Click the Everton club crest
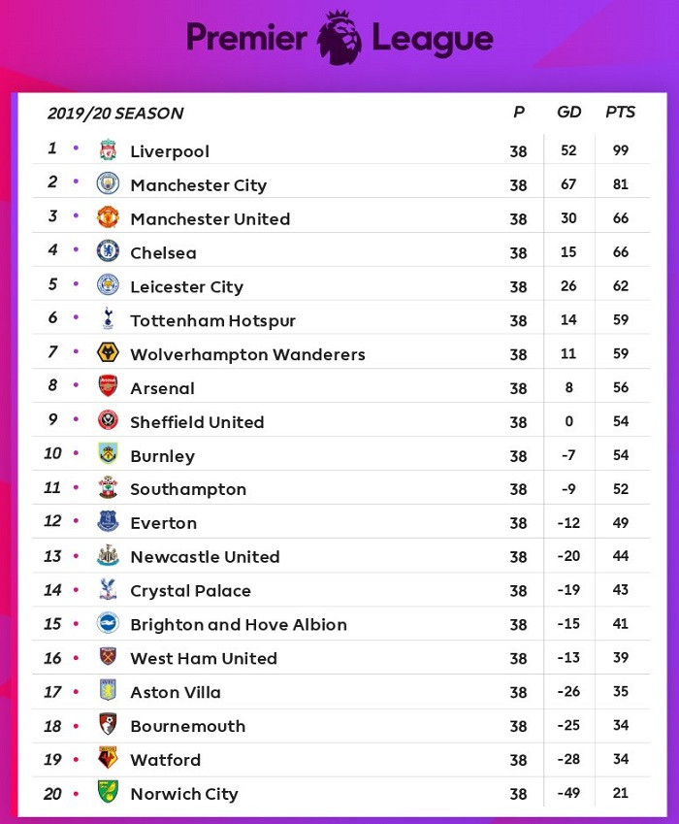The height and width of the screenshot is (824, 679). (x=108, y=521)
